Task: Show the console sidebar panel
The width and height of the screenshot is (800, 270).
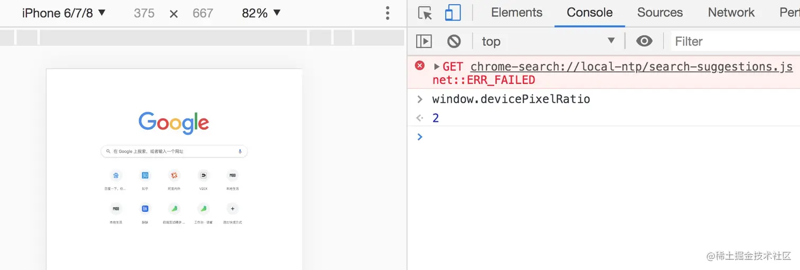Action: point(424,41)
